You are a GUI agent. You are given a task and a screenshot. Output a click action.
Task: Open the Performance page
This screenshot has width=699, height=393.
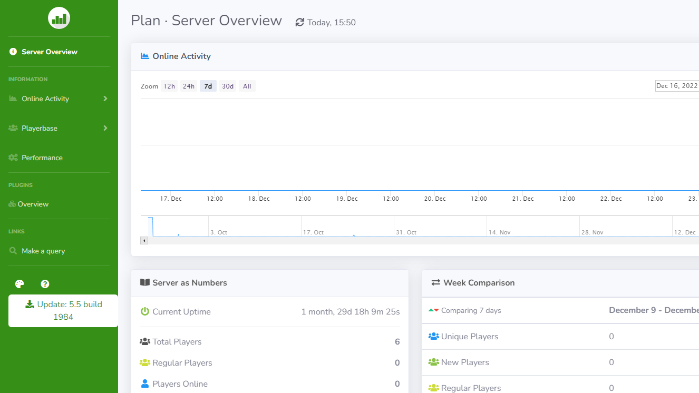point(42,158)
